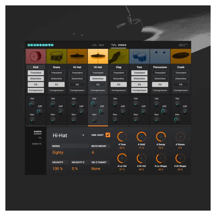Enable Snare Compressor effect
The width and height of the screenshot is (216, 216).
click(57, 90)
